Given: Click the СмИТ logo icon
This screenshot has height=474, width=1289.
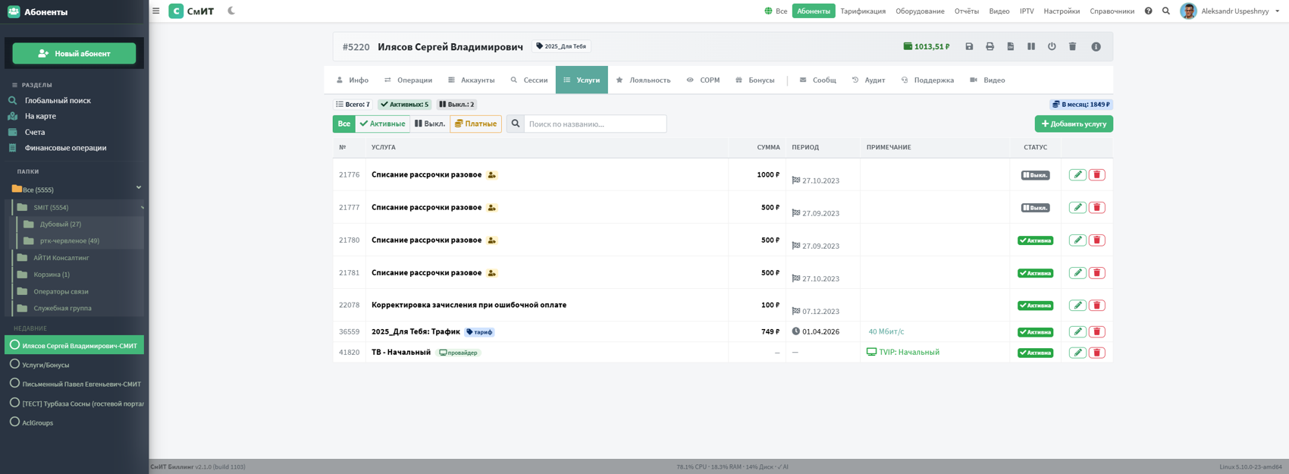Looking at the screenshot, I should (176, 11).
